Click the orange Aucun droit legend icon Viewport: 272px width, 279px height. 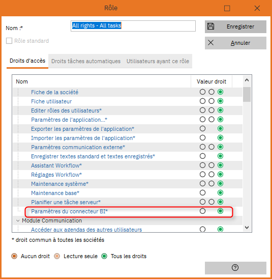click(14, 256)
